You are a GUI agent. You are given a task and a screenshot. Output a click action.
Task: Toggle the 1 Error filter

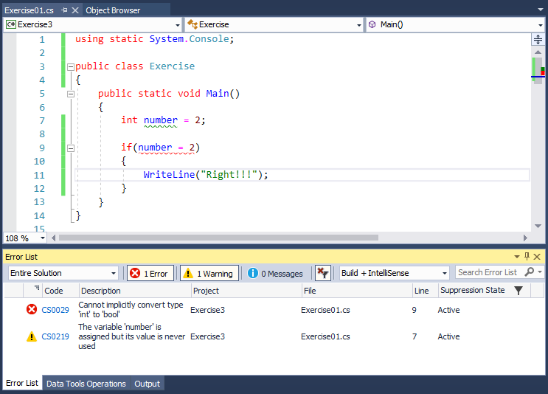(150, 274)
